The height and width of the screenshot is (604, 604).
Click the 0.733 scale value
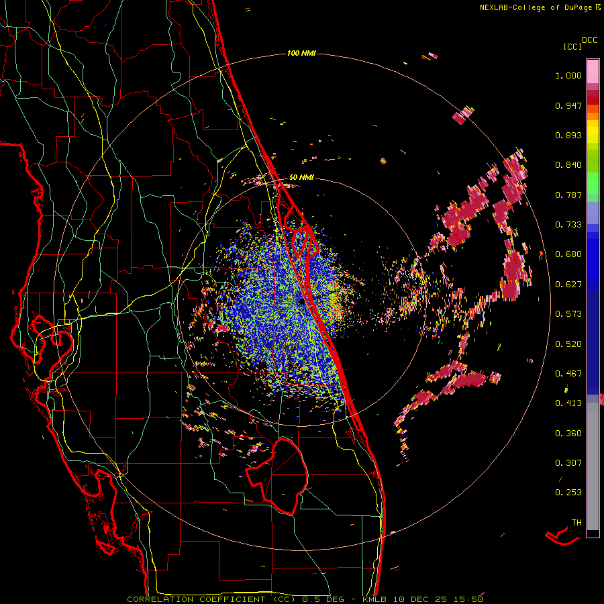(x=568, y=225)
